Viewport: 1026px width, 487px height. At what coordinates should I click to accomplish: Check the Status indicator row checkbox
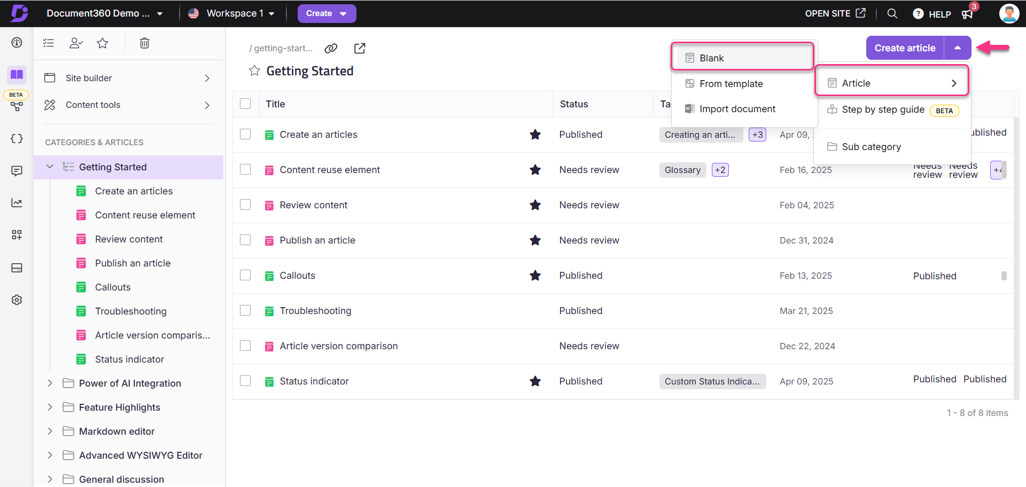click(245, 381)
